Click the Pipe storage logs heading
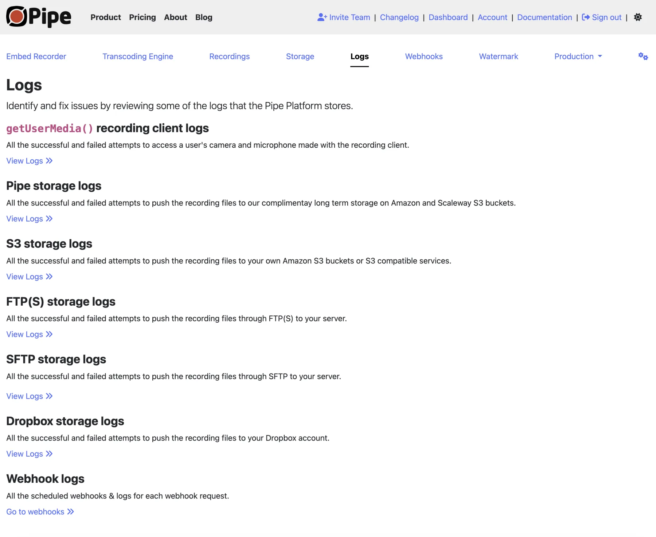The image size is (656, 537). (x=54, y=186)
